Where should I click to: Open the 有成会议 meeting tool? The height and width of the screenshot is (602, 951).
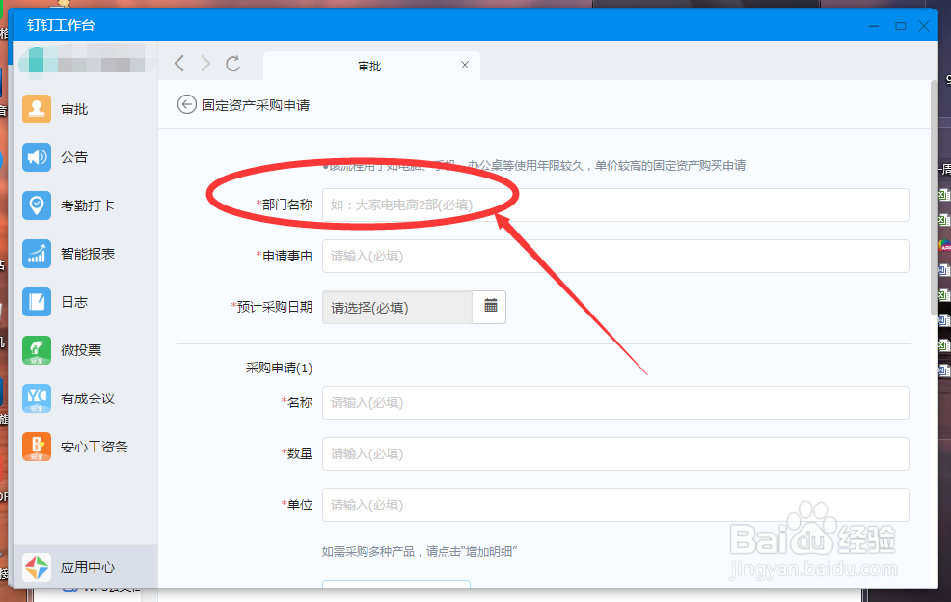[37, 398]
